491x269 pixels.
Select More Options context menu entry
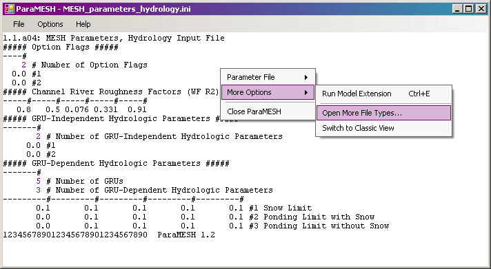coord(268,92)
